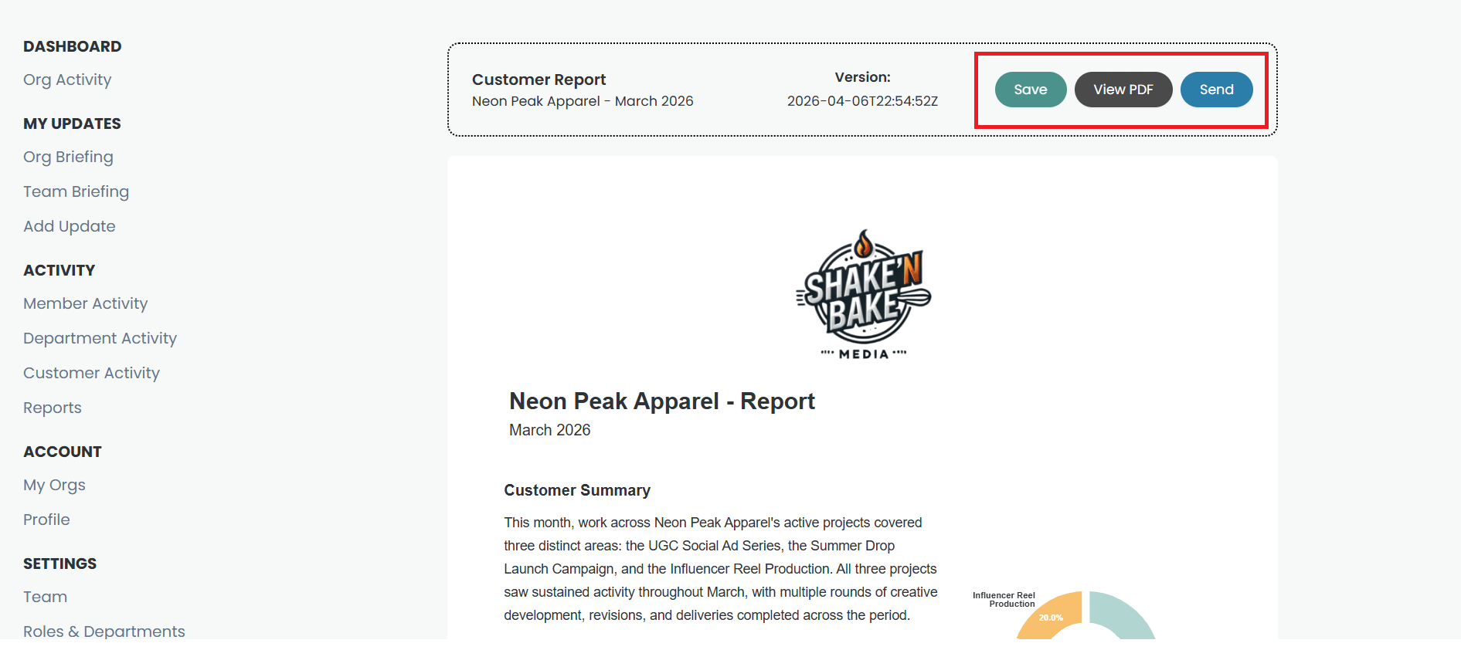Open My Orgs under Account
Image resolution: width=1461 pixels, height=650 pixels.
[x=54, y=485]
